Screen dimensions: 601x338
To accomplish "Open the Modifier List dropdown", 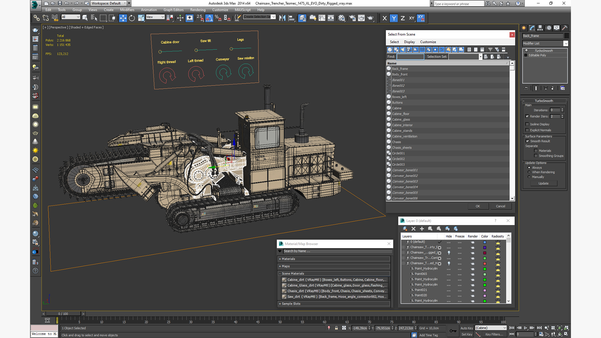I will [545, 44].
